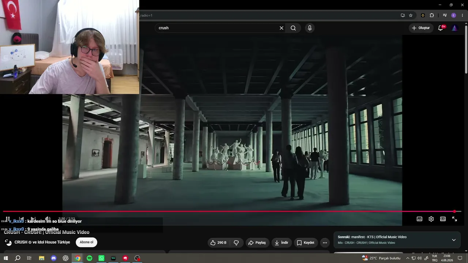Mute the video volume speaker icon

[x=48, y=219]
